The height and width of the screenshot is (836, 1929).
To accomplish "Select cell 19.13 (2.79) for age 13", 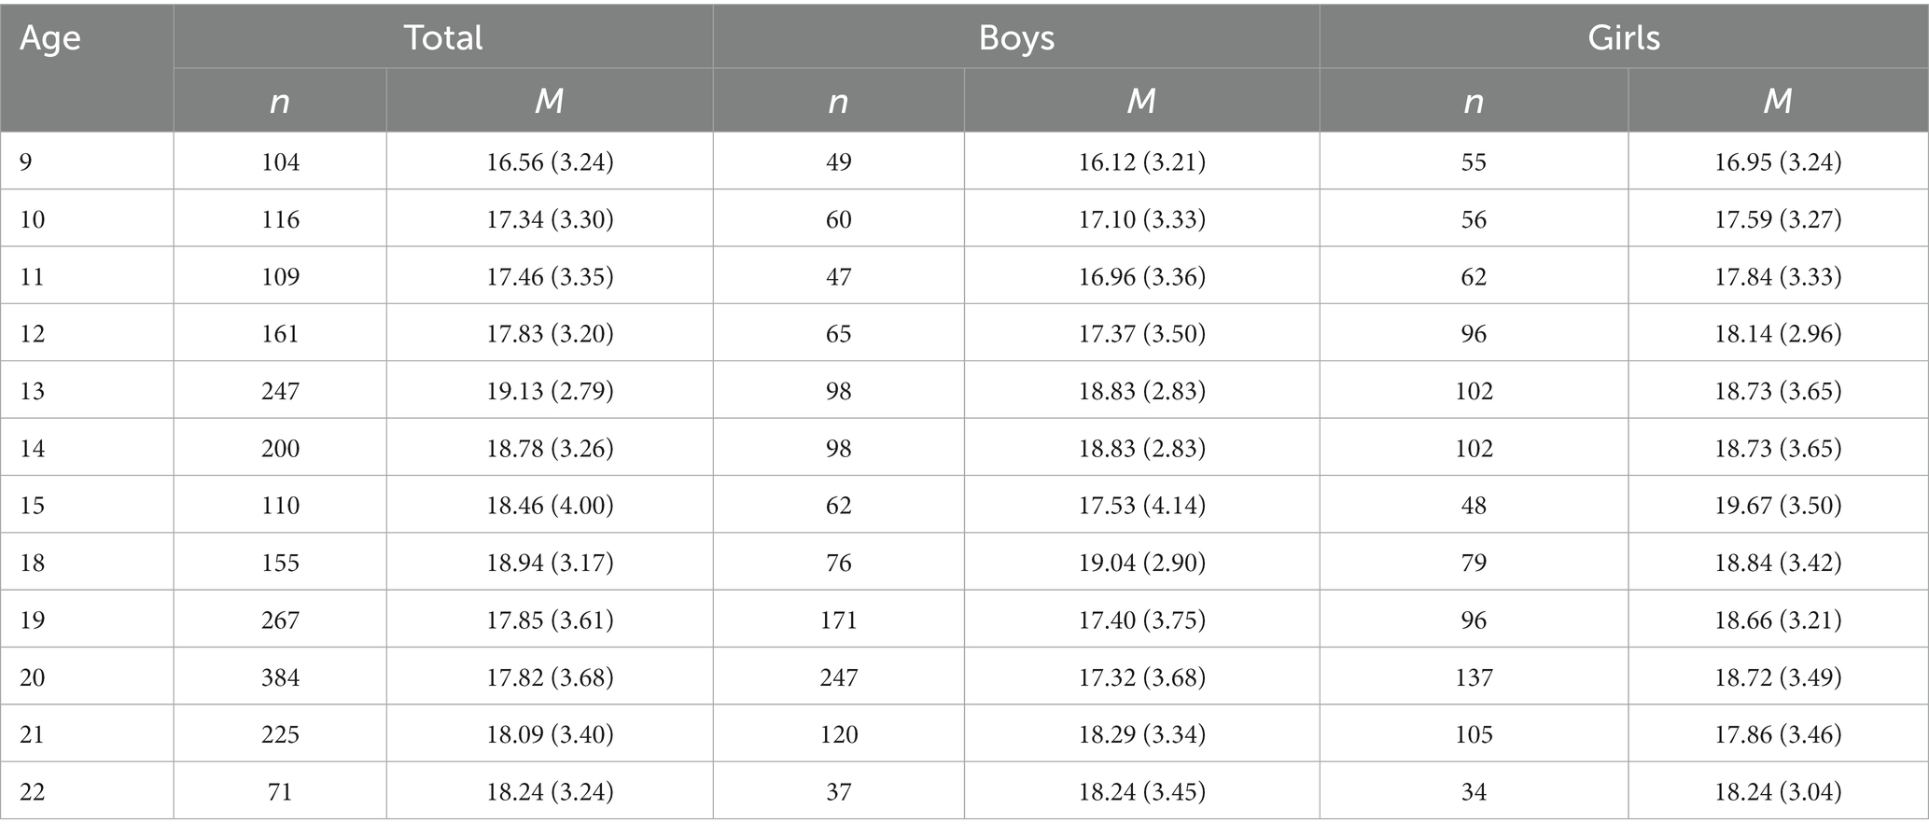I will pyautogui.click(x=550, y=391).
